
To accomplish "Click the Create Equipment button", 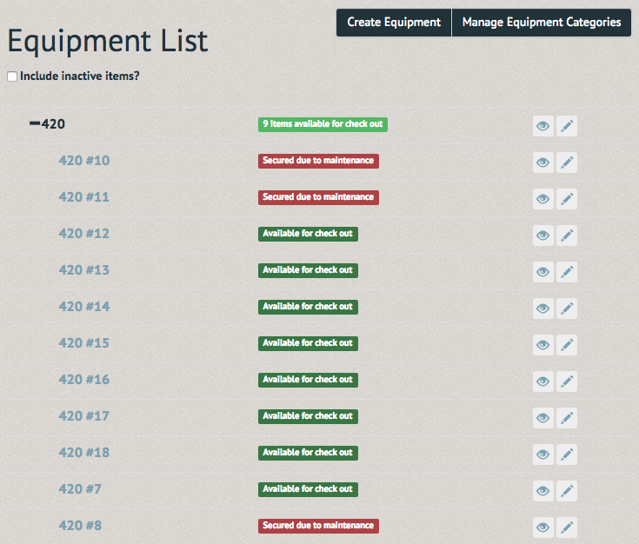I will pyautogui.click(x=394, y=23).
